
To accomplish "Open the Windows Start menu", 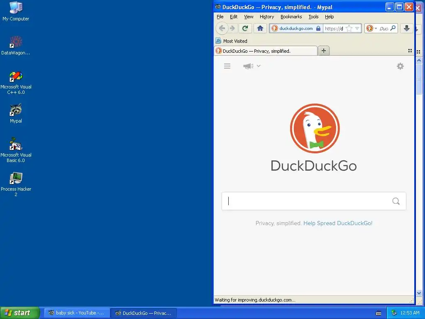I will click(20, 313).
